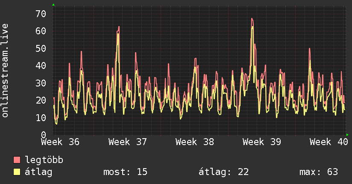Viewport: 352px width, 184px height.
Task: Click the max: 63 statistic
Action: [x=319, y=172]
